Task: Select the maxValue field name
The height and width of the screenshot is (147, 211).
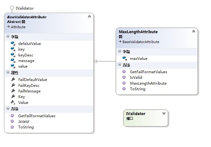Action: pyautogui.click(x=139, y=59)
